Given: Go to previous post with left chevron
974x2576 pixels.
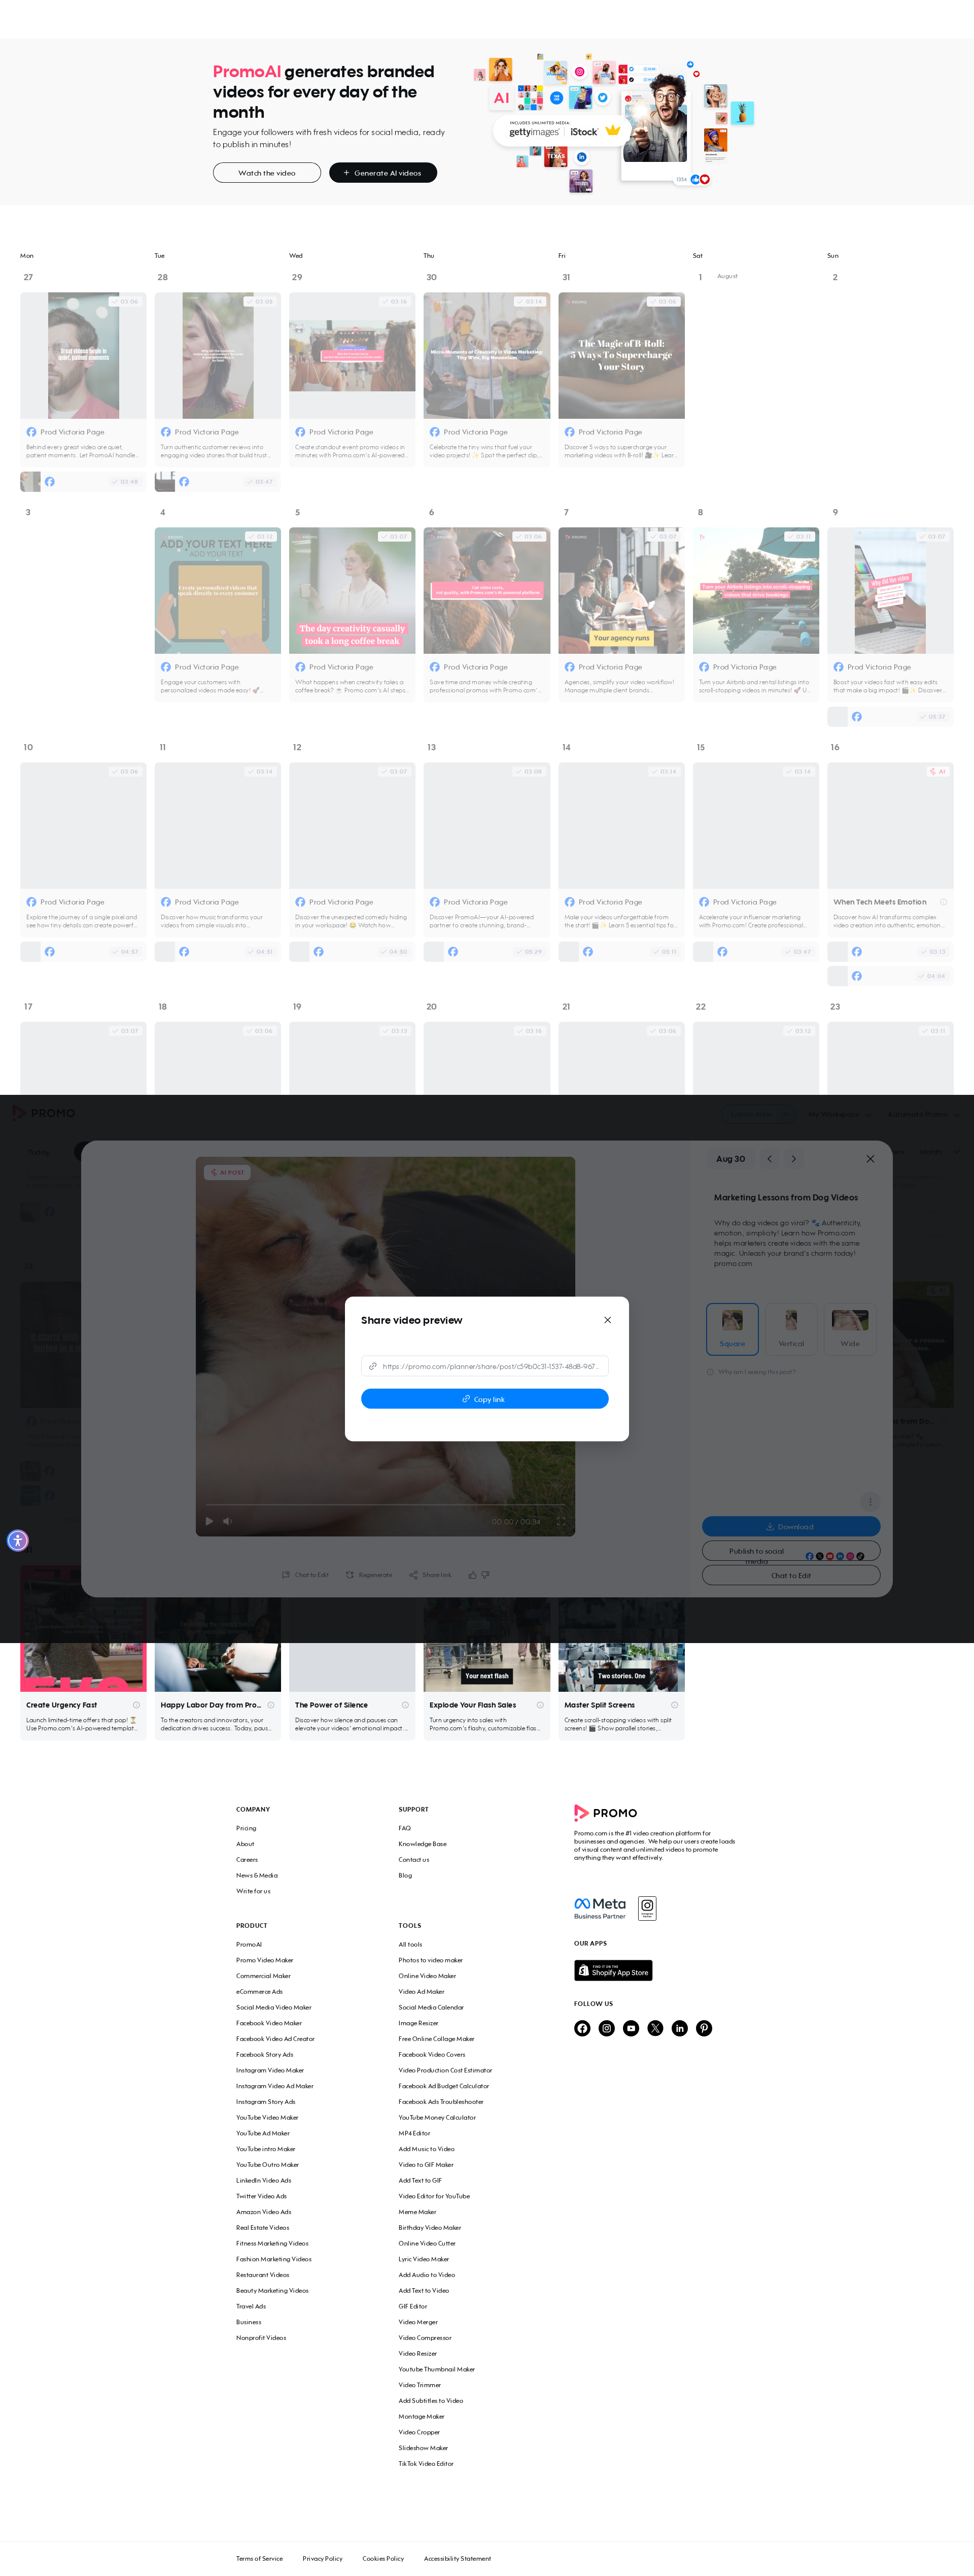Looking at the screenshot, I should pyautogui.click(x=769, y=1159).
